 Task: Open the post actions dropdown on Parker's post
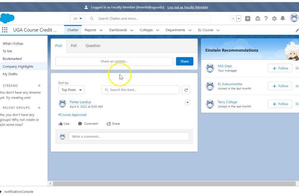pos(187,102)
